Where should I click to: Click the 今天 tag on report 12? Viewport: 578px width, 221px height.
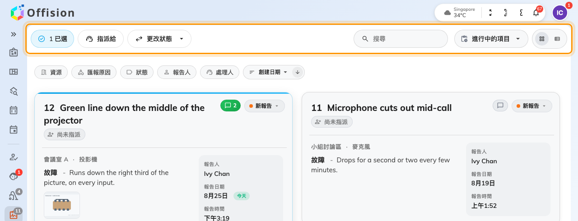click(242, 196)
